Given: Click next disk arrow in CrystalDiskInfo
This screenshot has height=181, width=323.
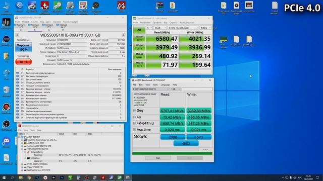Looking at the screenshot, I should click(123, 35).
